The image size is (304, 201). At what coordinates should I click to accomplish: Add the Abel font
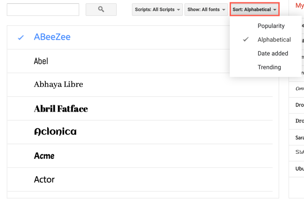pyautogui.click(x=41, y=61)
